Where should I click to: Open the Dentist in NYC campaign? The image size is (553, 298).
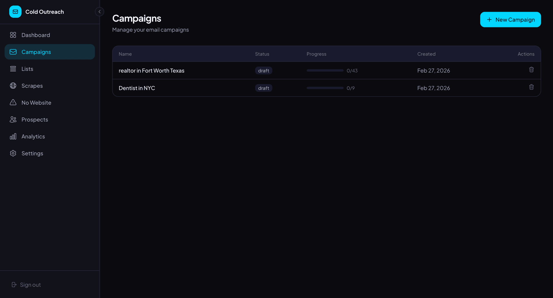coord(137,88)
